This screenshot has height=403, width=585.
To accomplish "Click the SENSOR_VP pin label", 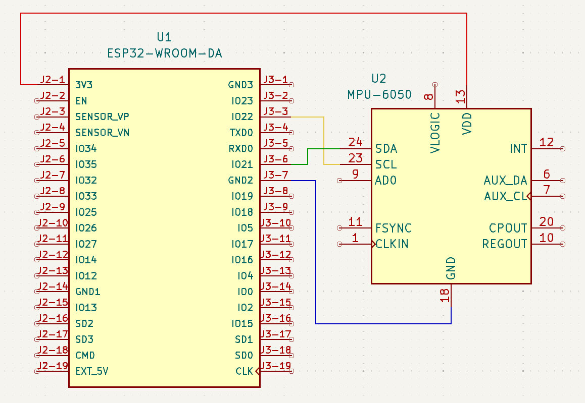I will (x=102, y=117).
